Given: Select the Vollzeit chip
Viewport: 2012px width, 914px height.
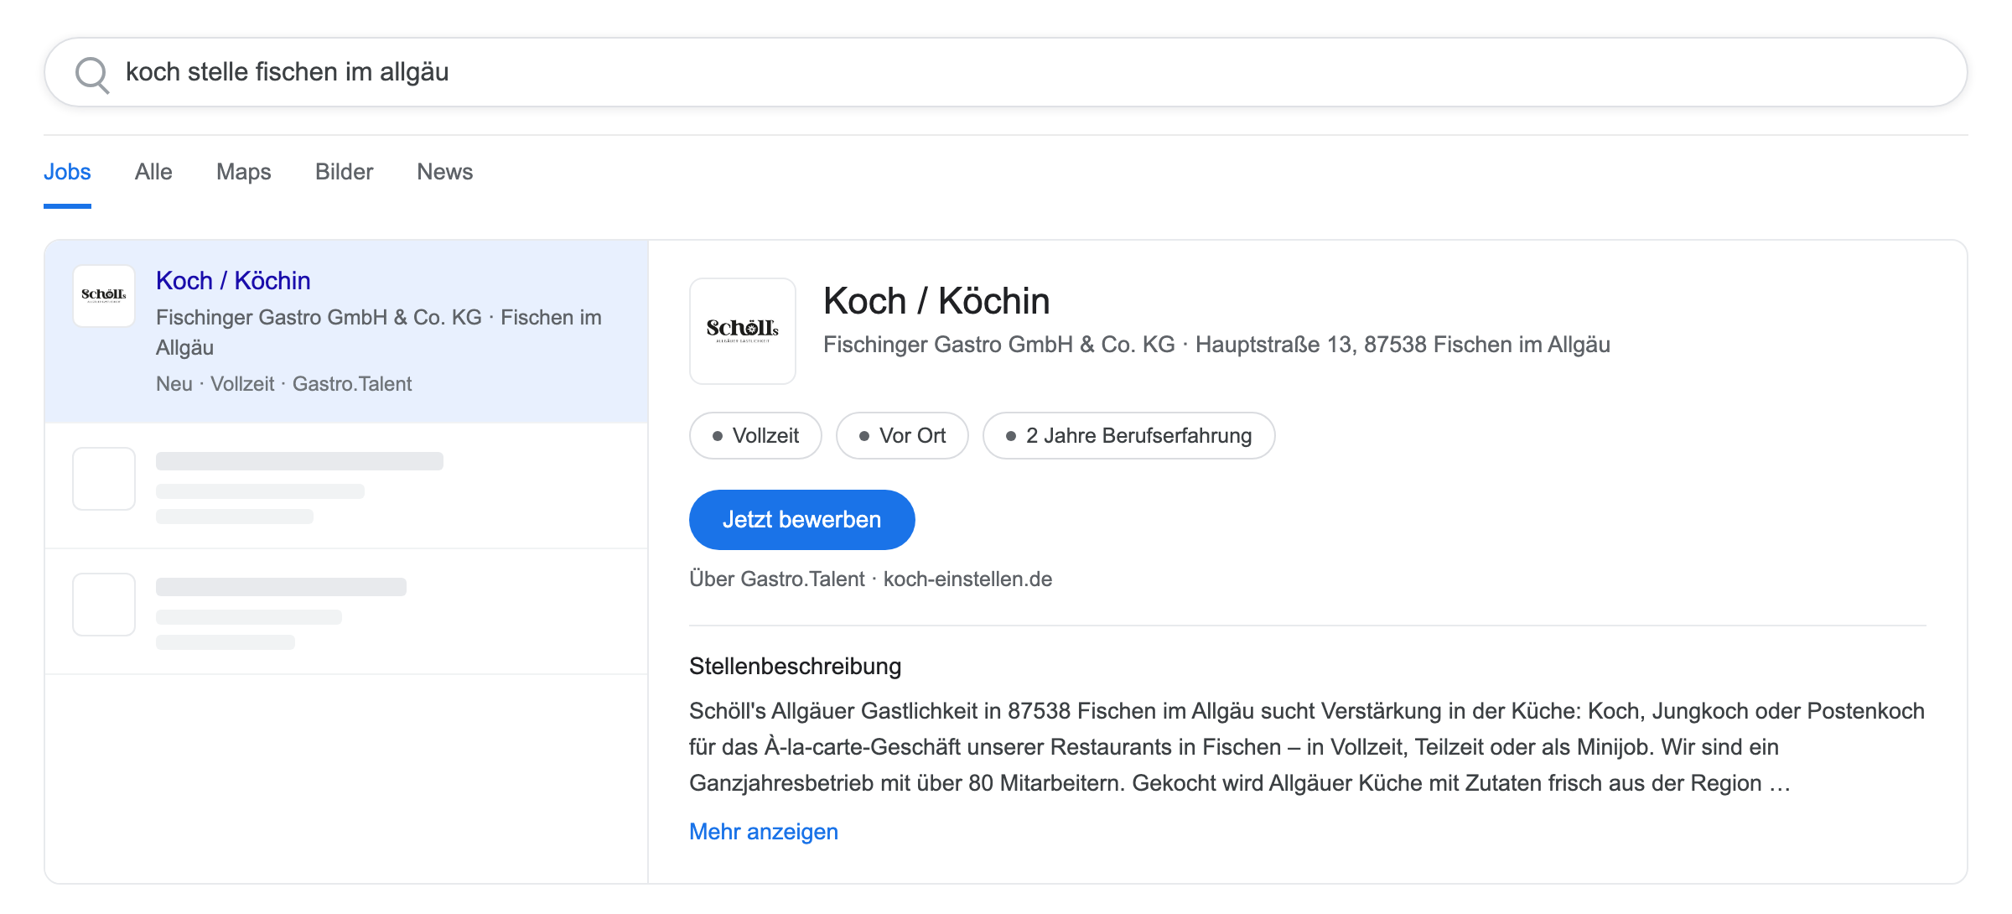Looking at the screenshot, I should (x=755, y=435).
